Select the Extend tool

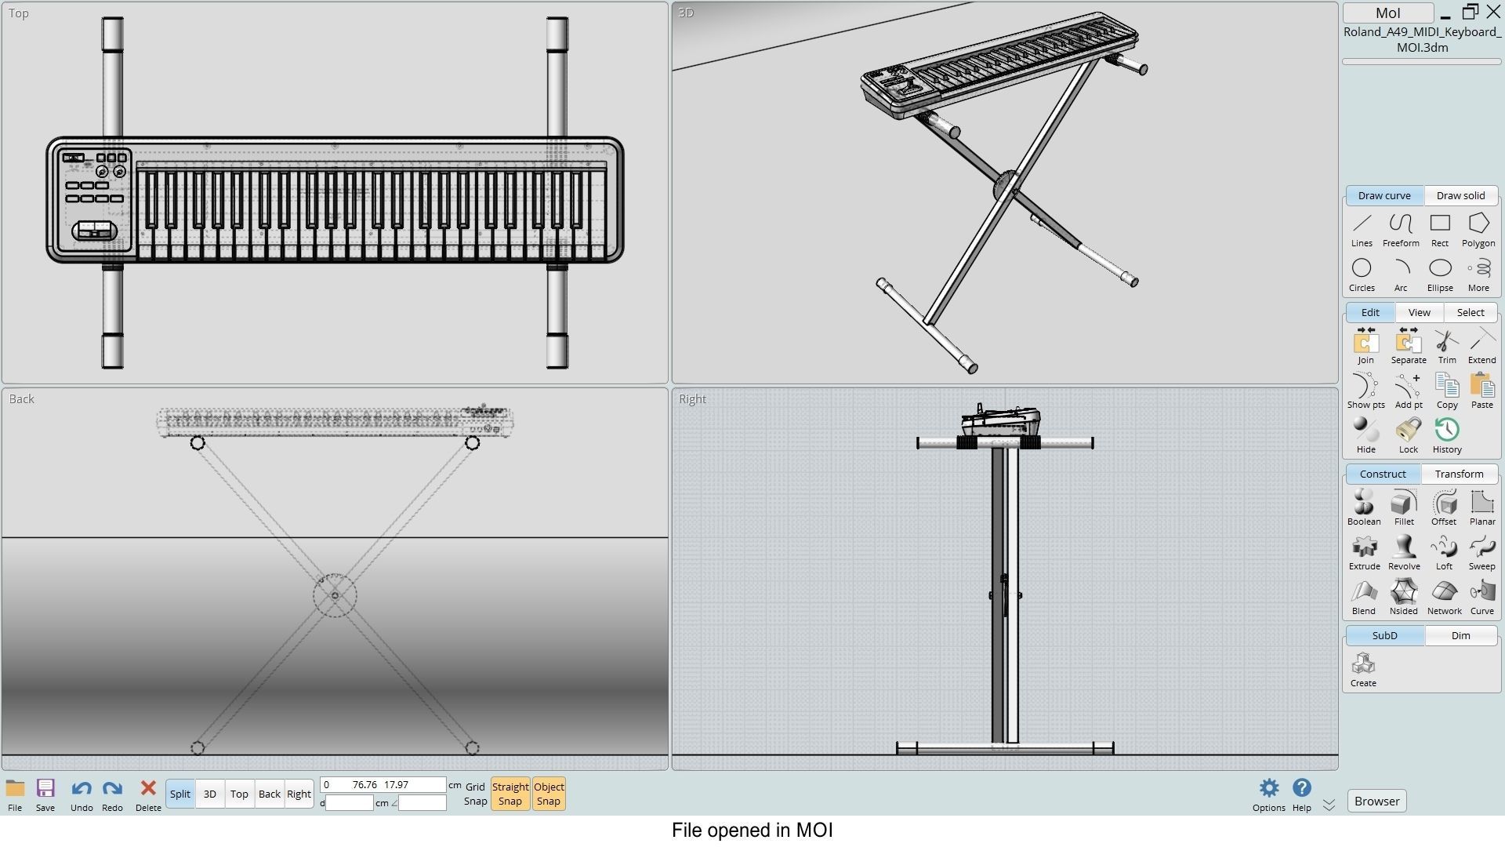coord(1481,347)
